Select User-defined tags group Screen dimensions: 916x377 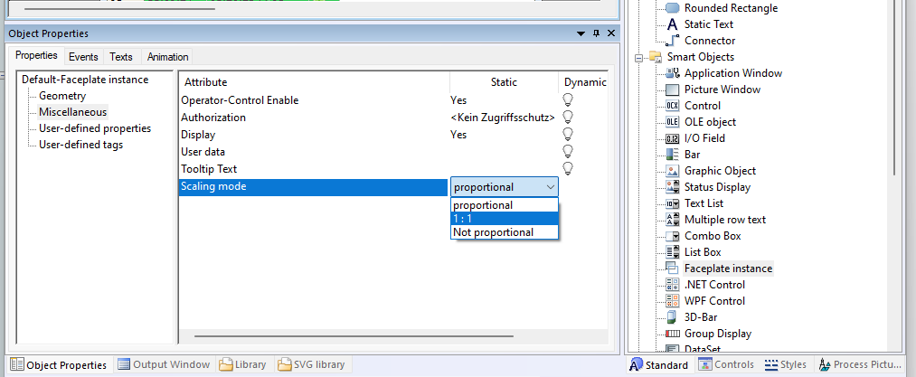(80, 145)
